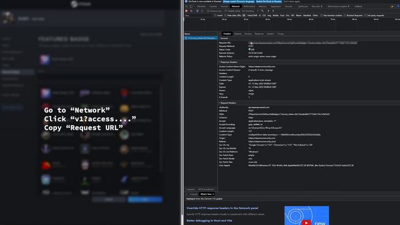The width and height of the screenshot is (400, 225).
Task: Click Always match Chrome's language button
Action: pos(239,1)
